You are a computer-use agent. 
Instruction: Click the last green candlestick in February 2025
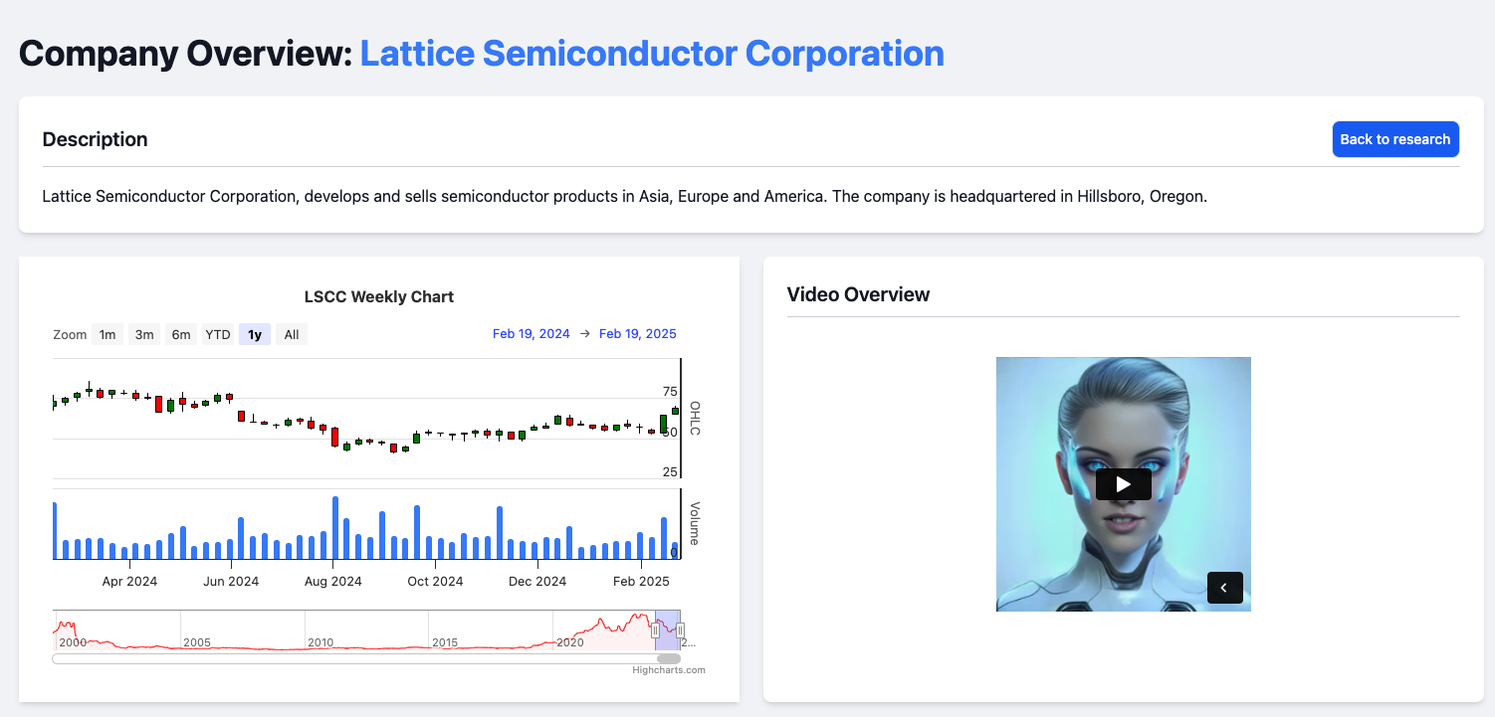pyautogui.click(x=675, y=411)
